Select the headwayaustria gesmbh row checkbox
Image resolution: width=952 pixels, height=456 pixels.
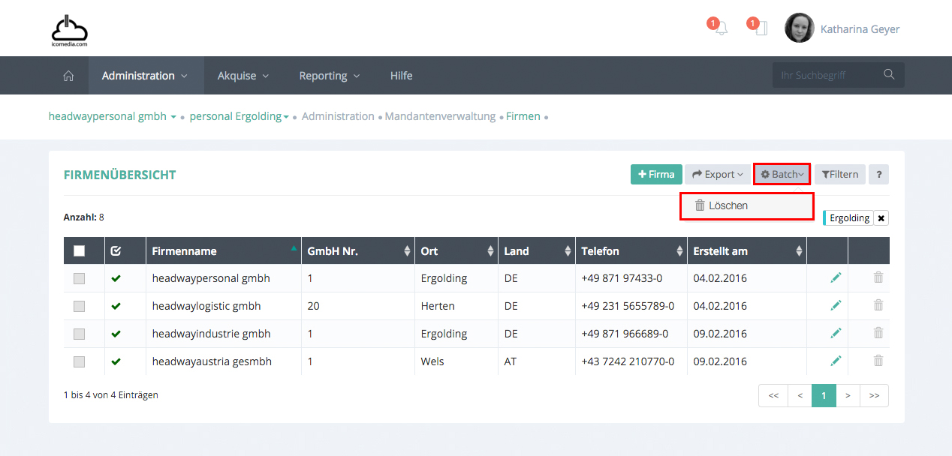coord(80,361)
